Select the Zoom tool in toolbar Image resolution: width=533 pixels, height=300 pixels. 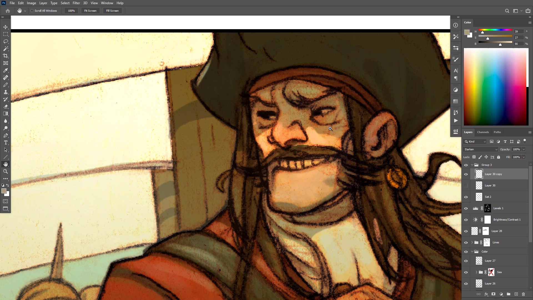click(x=6, y=171)
